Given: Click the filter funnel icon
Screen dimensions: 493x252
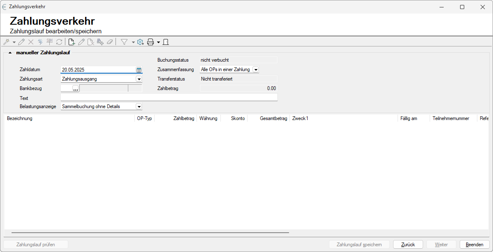Looking at the screenshot, I should point(124,42).
